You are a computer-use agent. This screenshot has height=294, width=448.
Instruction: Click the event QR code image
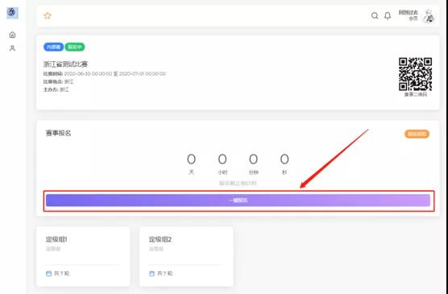(415, 74)
